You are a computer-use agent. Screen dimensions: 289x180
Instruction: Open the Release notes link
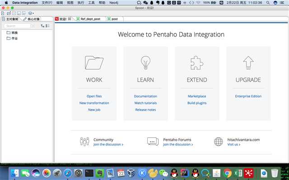tap(145, 110)
